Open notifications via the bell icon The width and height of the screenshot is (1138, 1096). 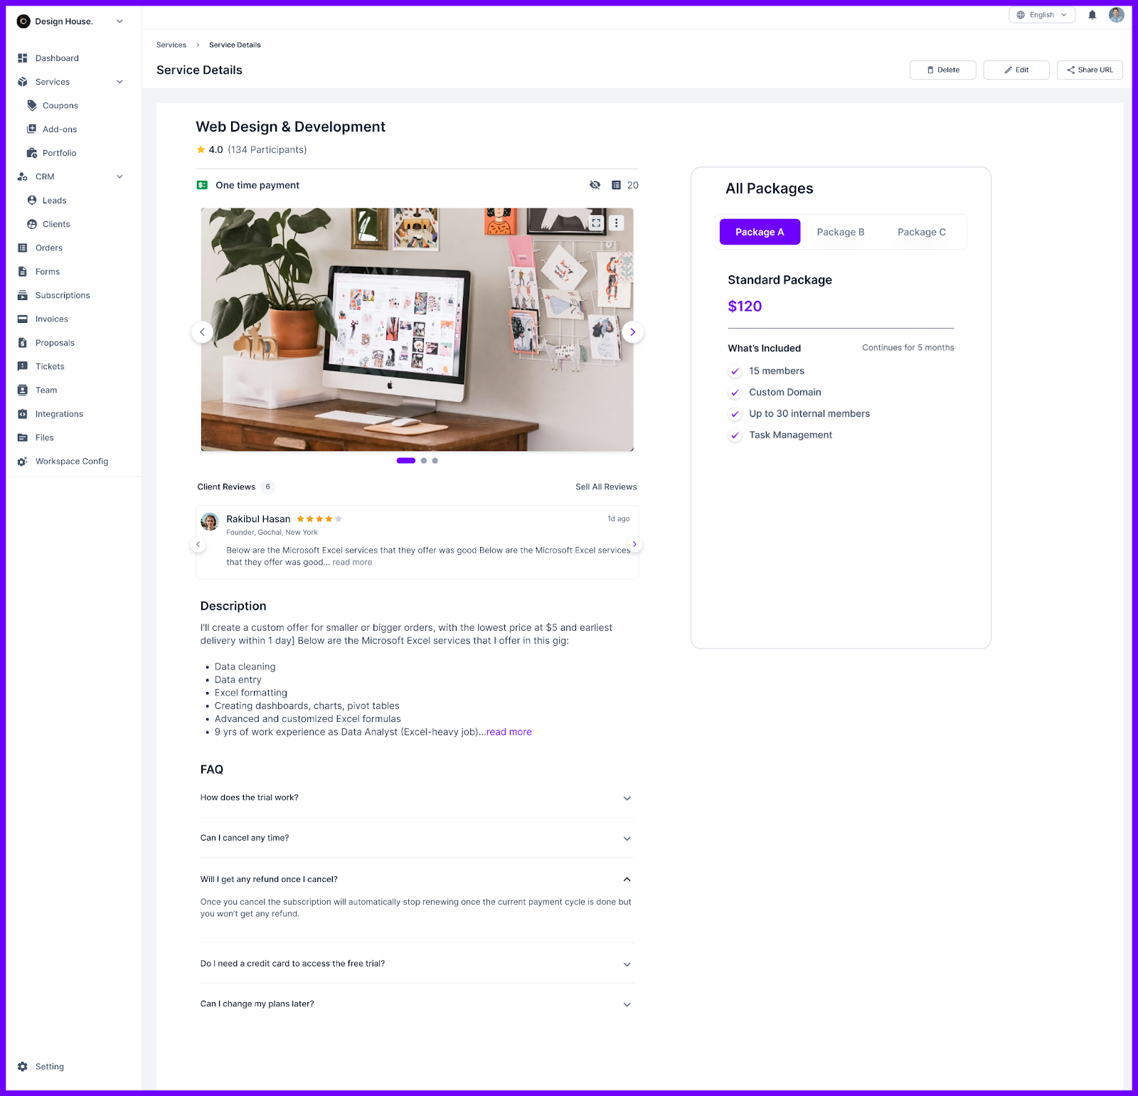[1092, 14]
